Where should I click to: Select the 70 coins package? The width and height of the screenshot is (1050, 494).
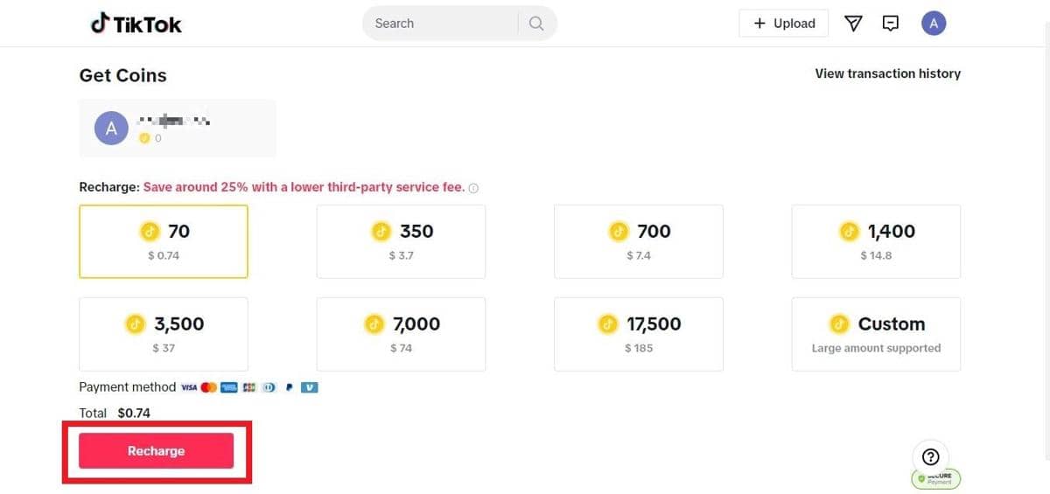click(x=164, y=241)
